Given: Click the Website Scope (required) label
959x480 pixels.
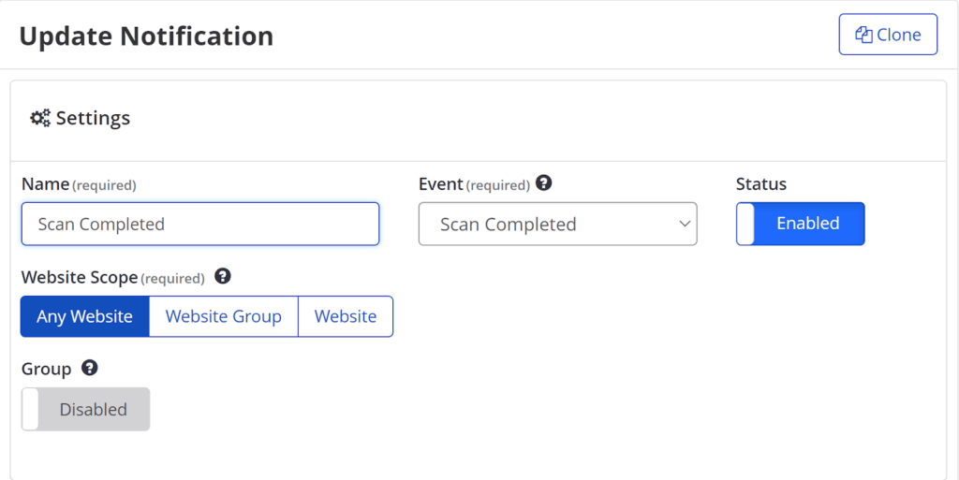Looking at the screenshot, I should 112,278.
